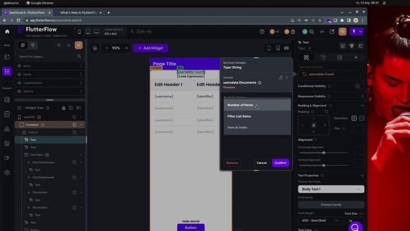Click the Cancel button
Image resolution: width=410 pixels, height=231 pixels.
[x=261, y=162]
